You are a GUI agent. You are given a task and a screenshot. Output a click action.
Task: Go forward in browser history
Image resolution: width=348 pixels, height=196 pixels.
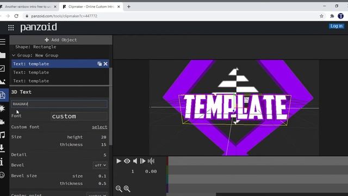(8, 16)
